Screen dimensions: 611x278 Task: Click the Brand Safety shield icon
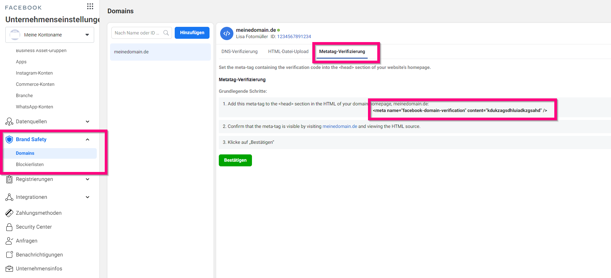[9, 139]
